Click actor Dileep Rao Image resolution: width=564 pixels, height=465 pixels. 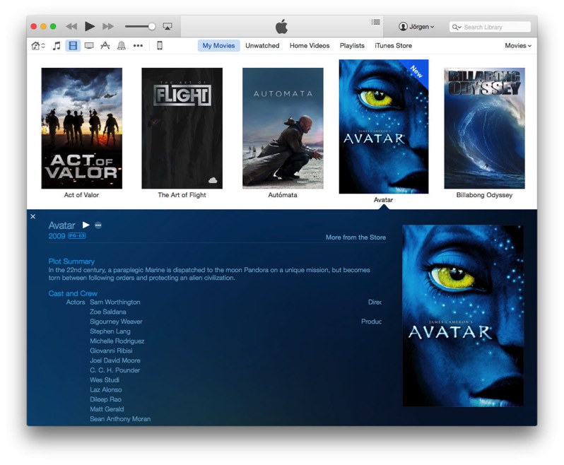click(105, 399)
